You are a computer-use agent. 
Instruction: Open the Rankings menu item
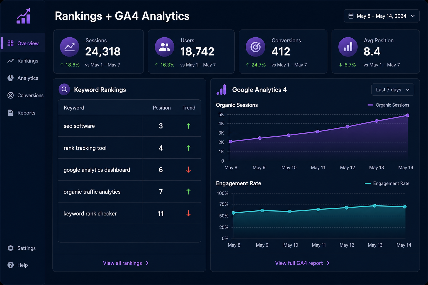[x=23, y=61]
